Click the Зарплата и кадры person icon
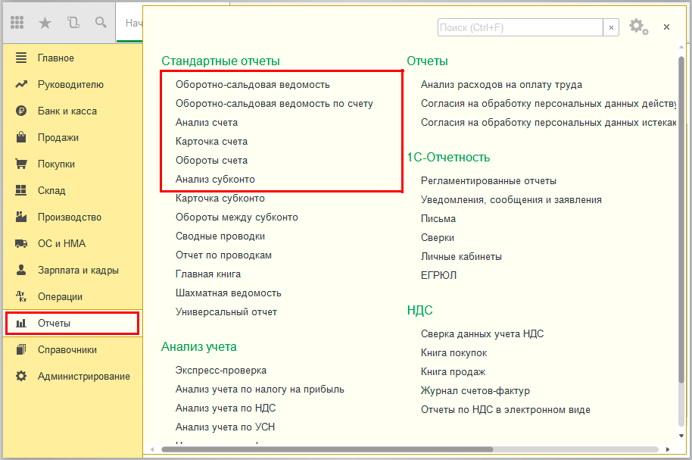This screenshot has width=692, height=460. point(21,270)
